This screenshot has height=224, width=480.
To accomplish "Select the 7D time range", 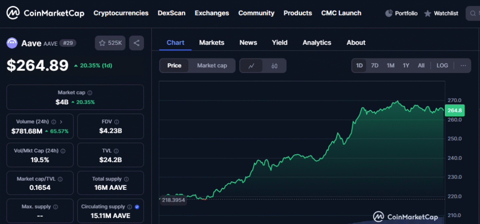I will click(x=375, y=65).
